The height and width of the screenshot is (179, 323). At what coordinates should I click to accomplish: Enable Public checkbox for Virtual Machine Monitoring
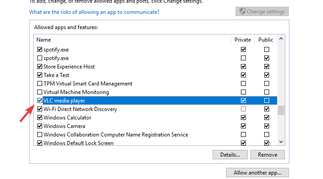pyautogui.click(x=266, y=92)
